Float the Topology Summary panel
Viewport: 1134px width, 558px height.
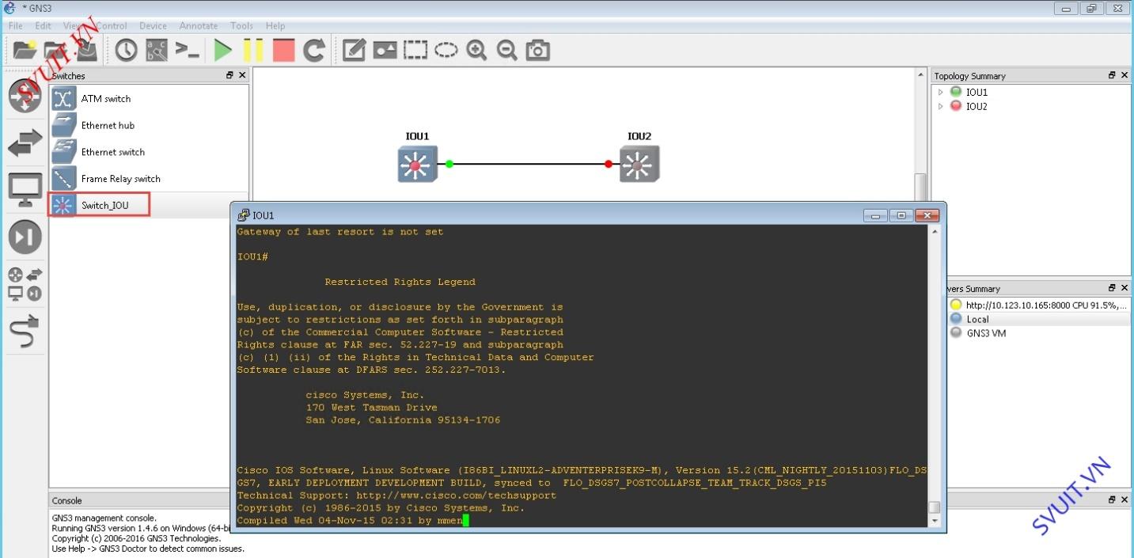1112,75
